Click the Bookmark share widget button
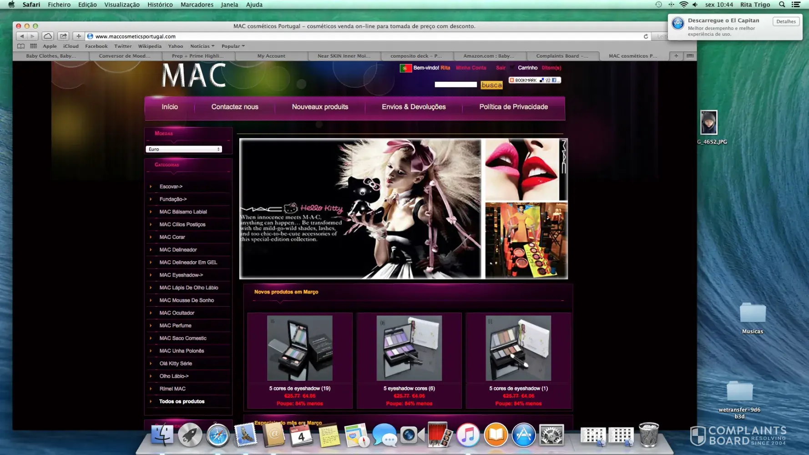The height and width of the screenshot is (455, 809). 534,80
